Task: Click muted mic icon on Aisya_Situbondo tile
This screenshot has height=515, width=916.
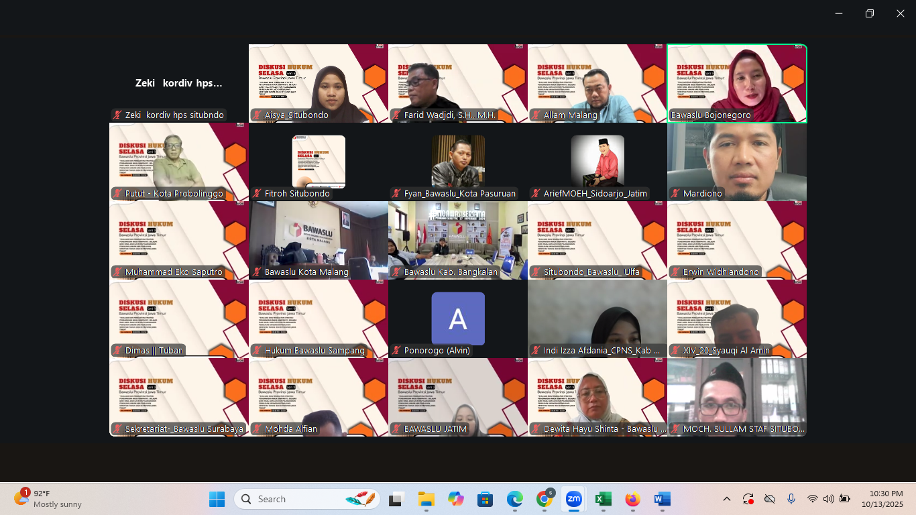Action: 257,115
